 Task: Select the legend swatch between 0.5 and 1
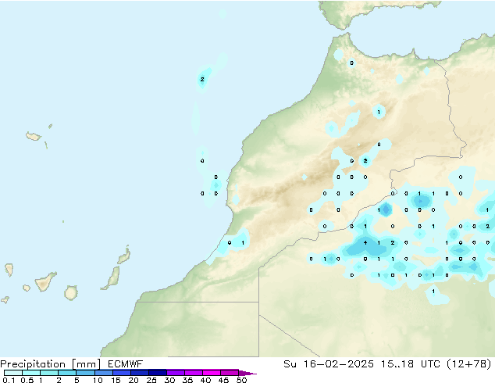pos(31,373)
